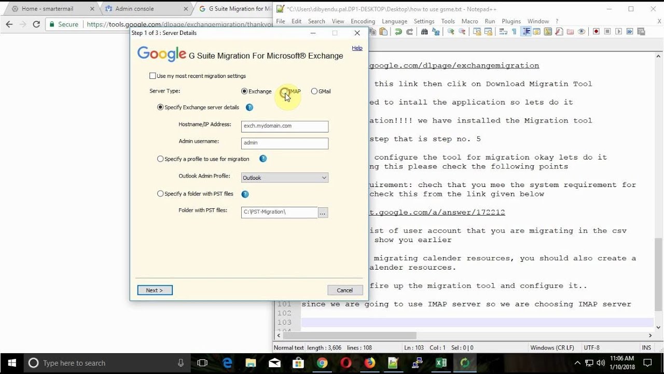The image size is (664, 374).
Task: Click Chrome back arrow
Action: pos(9,24)
